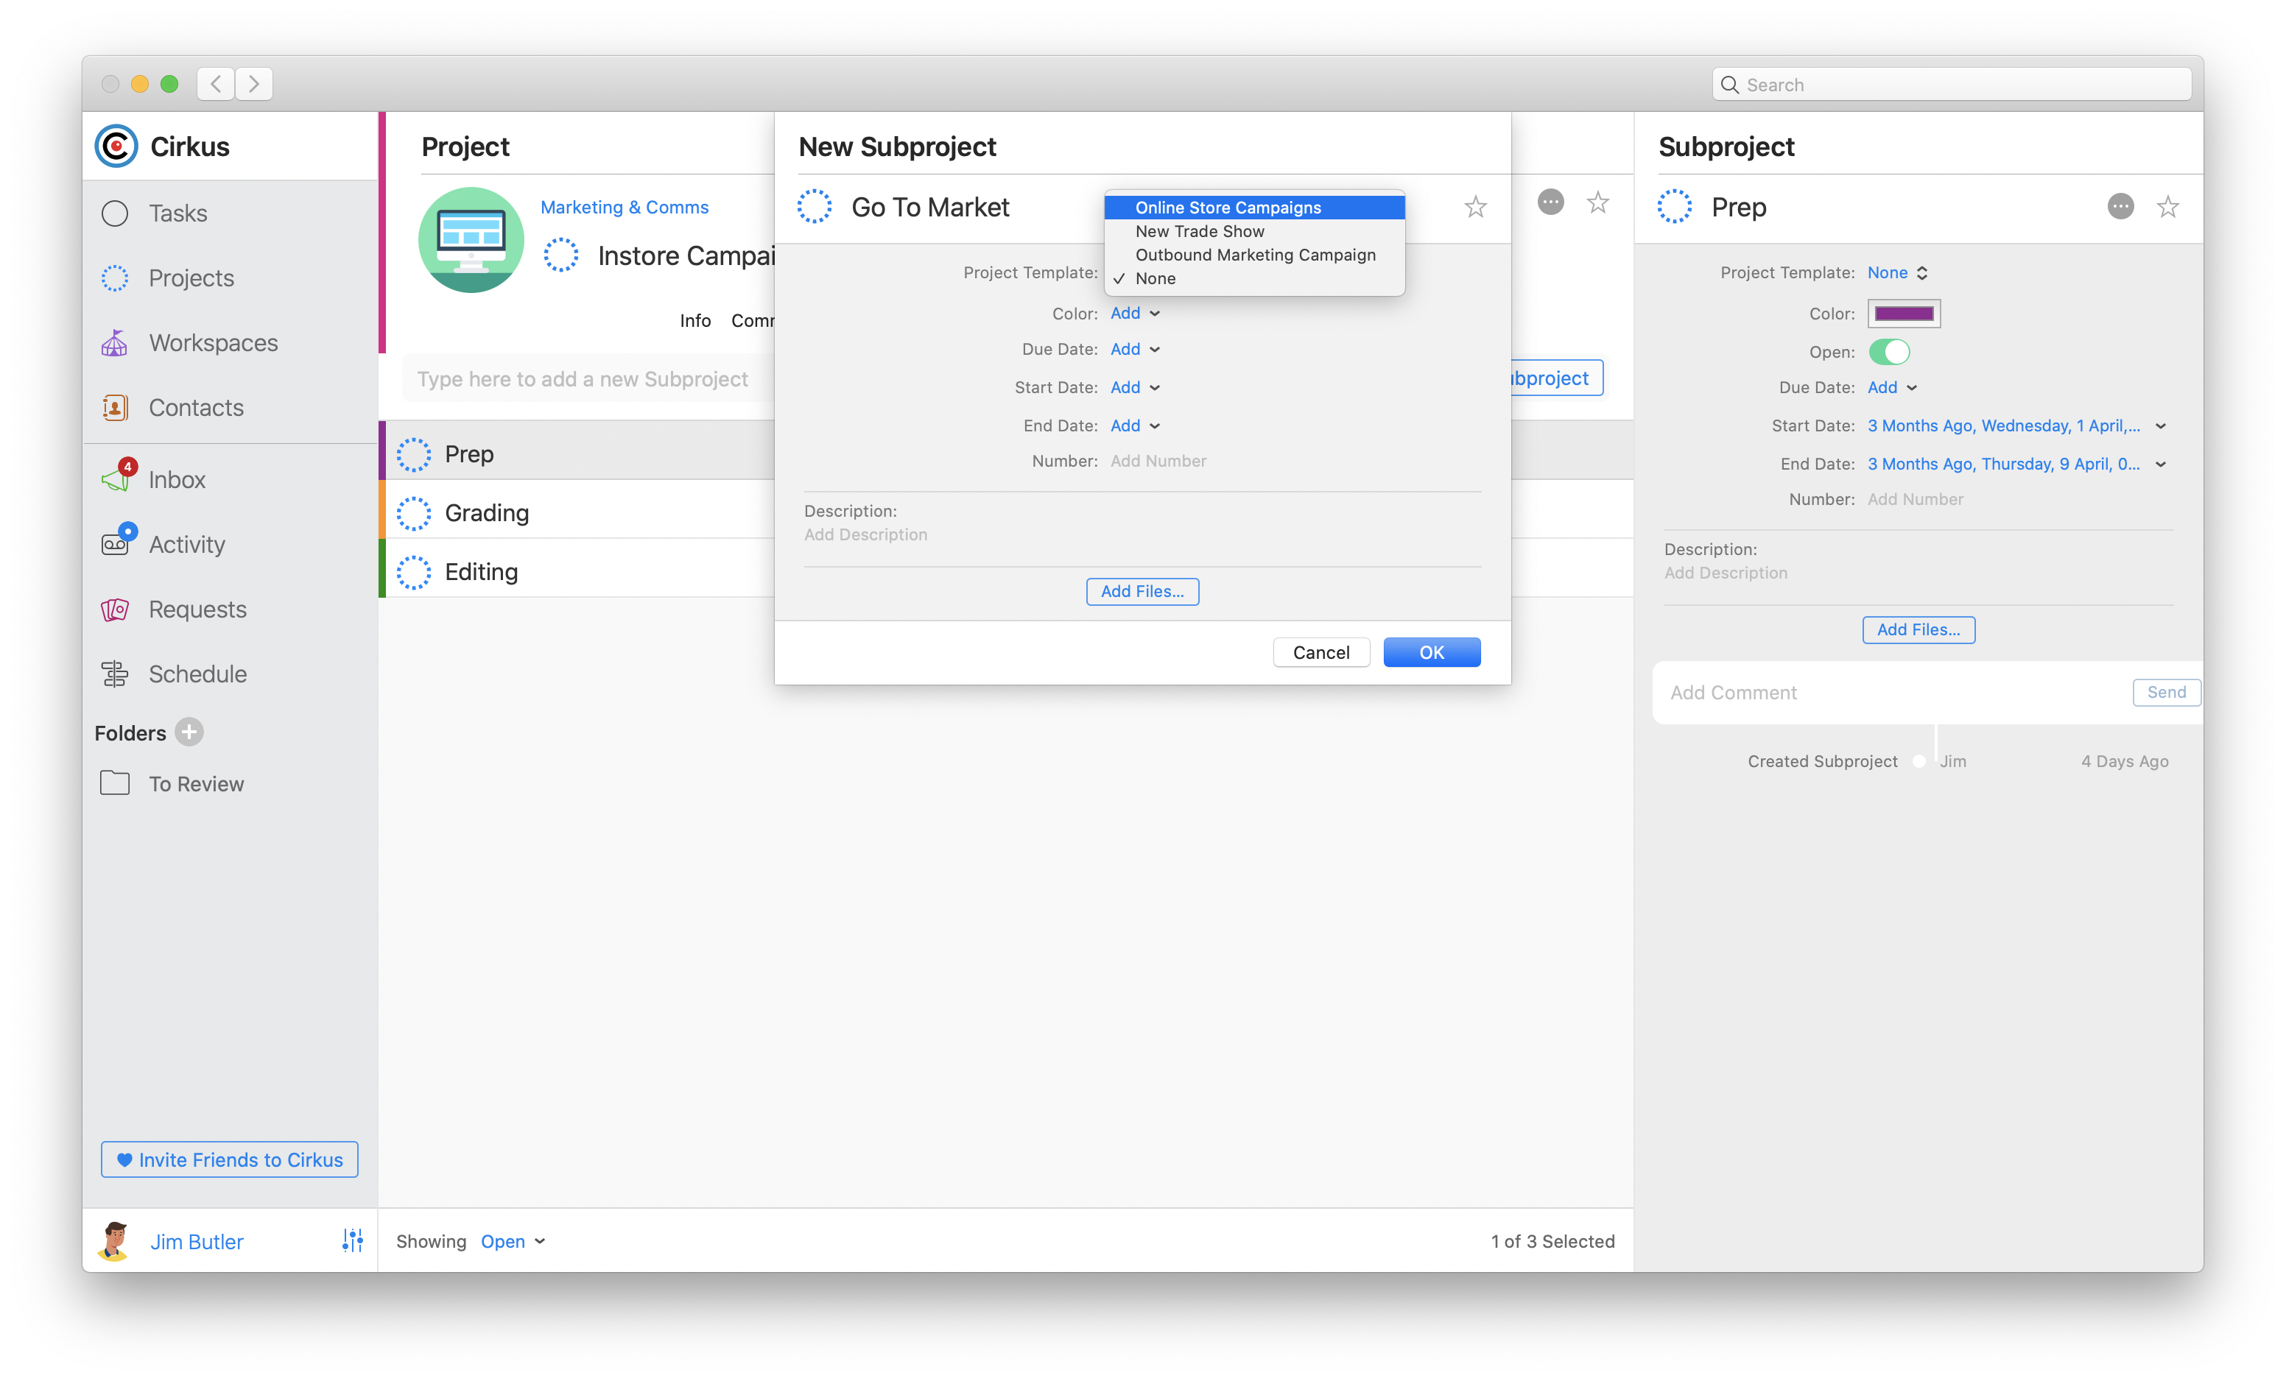Click the status circle beside Go To Market

(x=815, y=207)
